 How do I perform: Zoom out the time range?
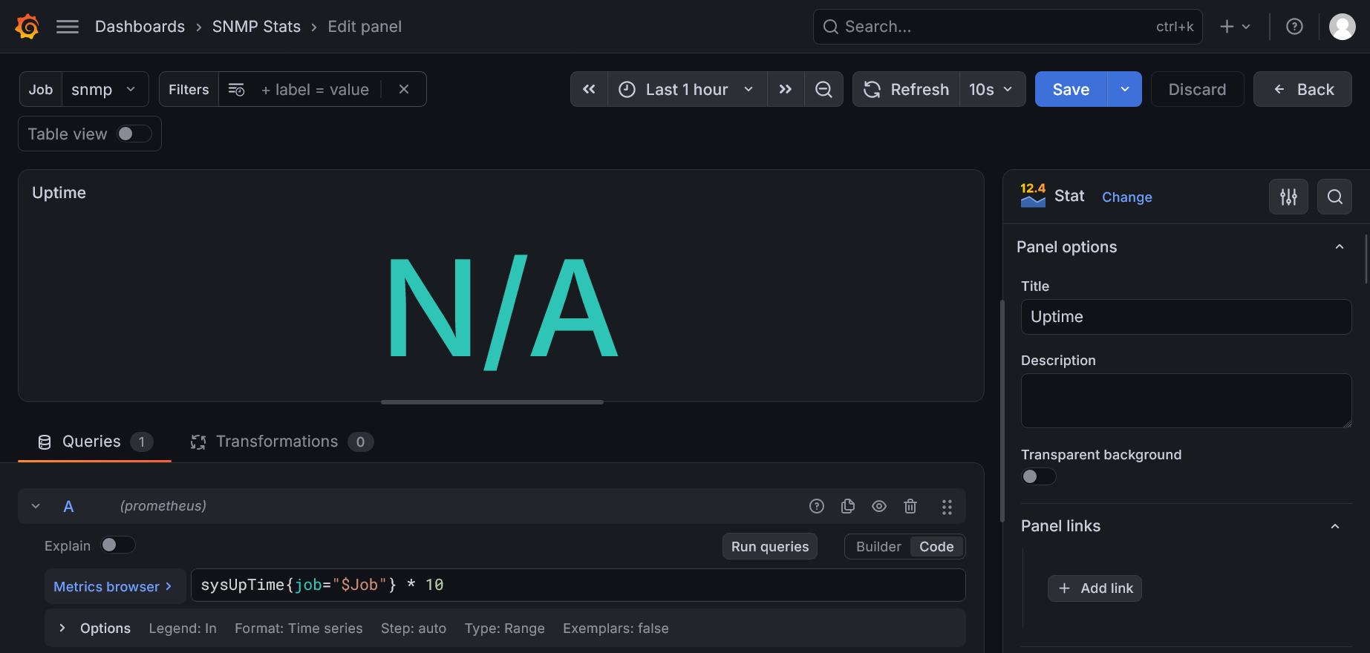[x=823, y=89]
